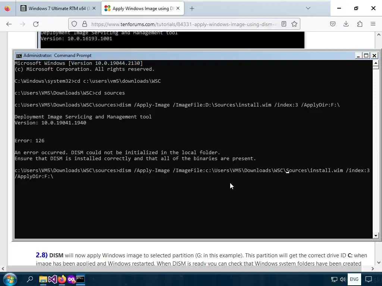Open notification action center icon
382x286 pixels.
pos(369,279)
